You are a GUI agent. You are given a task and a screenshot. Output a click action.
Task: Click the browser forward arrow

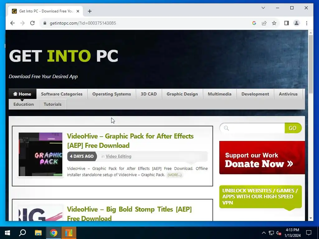click(22, 23)
